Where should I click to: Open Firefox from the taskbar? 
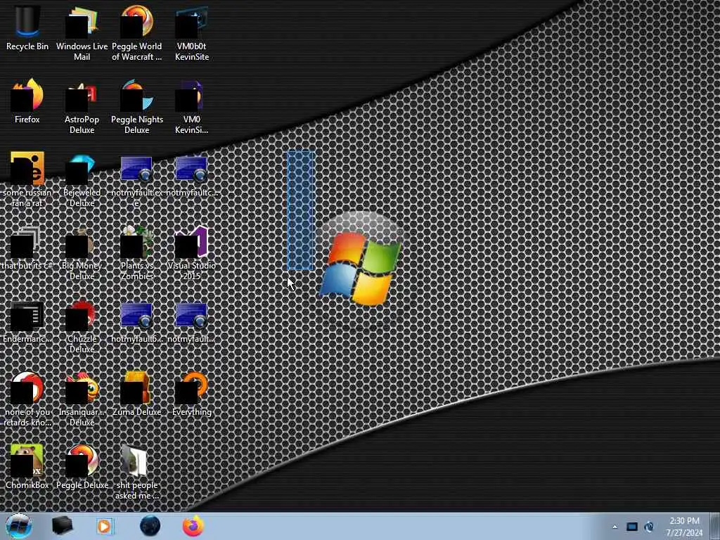pos(193,526)
